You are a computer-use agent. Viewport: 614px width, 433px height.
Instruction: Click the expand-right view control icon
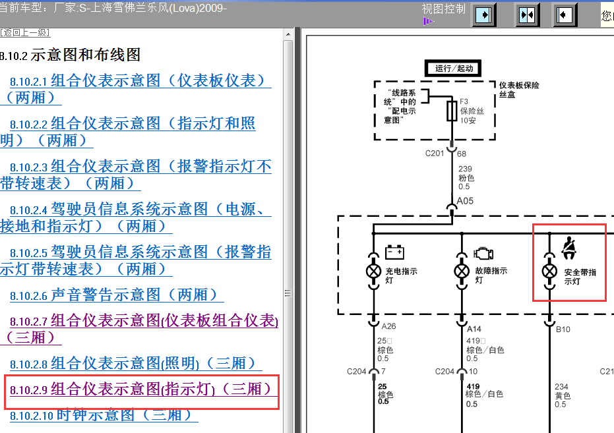pos(484,15)
